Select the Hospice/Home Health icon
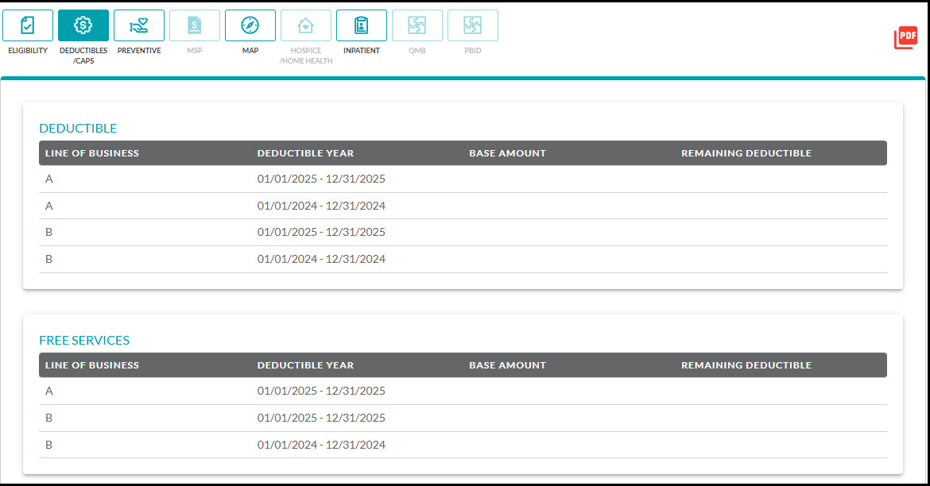Image resolution: width=930 pixels, height=486 pixels. [x=305, y=25]
